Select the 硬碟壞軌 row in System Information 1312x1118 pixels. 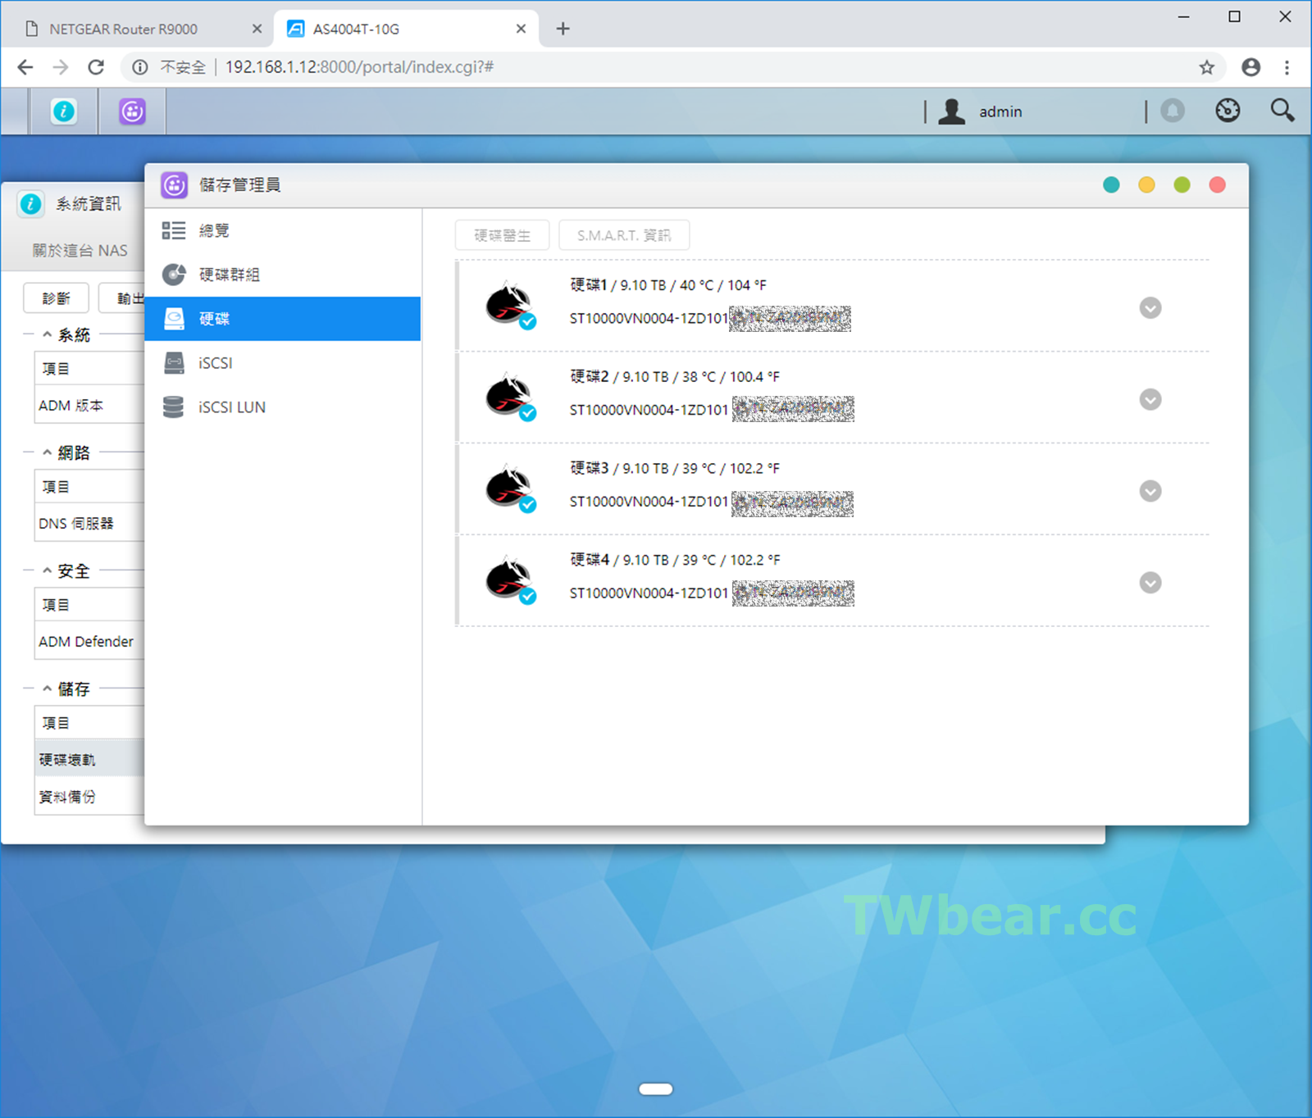point(89,760)
